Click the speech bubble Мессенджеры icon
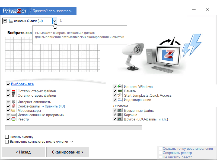 13,110
